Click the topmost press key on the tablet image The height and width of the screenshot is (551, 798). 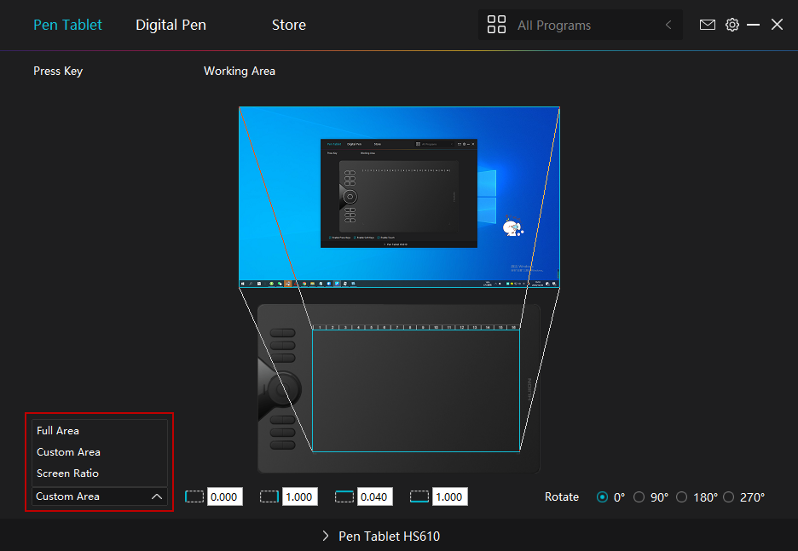click(x=282, y=333)
